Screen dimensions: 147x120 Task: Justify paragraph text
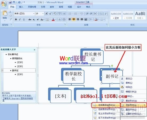(x=82, y=19)
